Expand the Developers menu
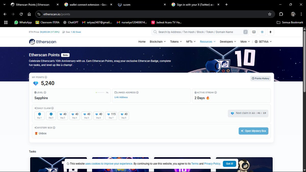Screen dimensions: 306x172 pyautogui.click(x=228, y=42)
